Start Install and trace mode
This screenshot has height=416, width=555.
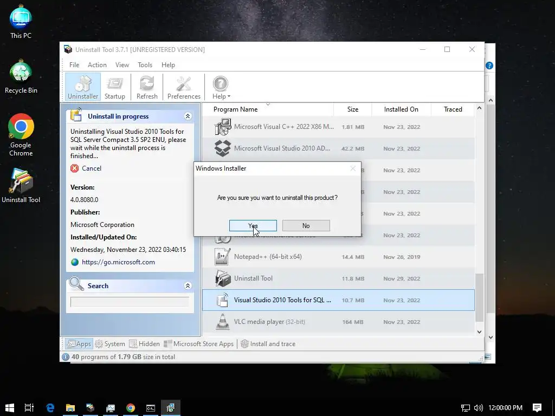pyautogui.click(x=268, y=344)
